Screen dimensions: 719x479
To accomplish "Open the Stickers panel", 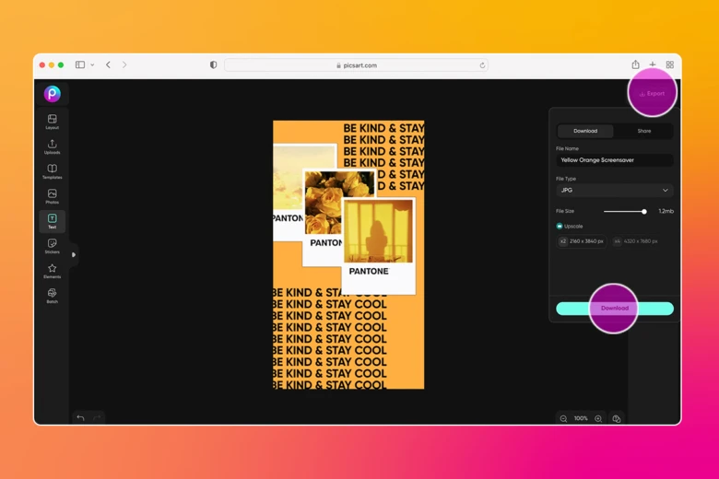I will [x=52, y=246].
